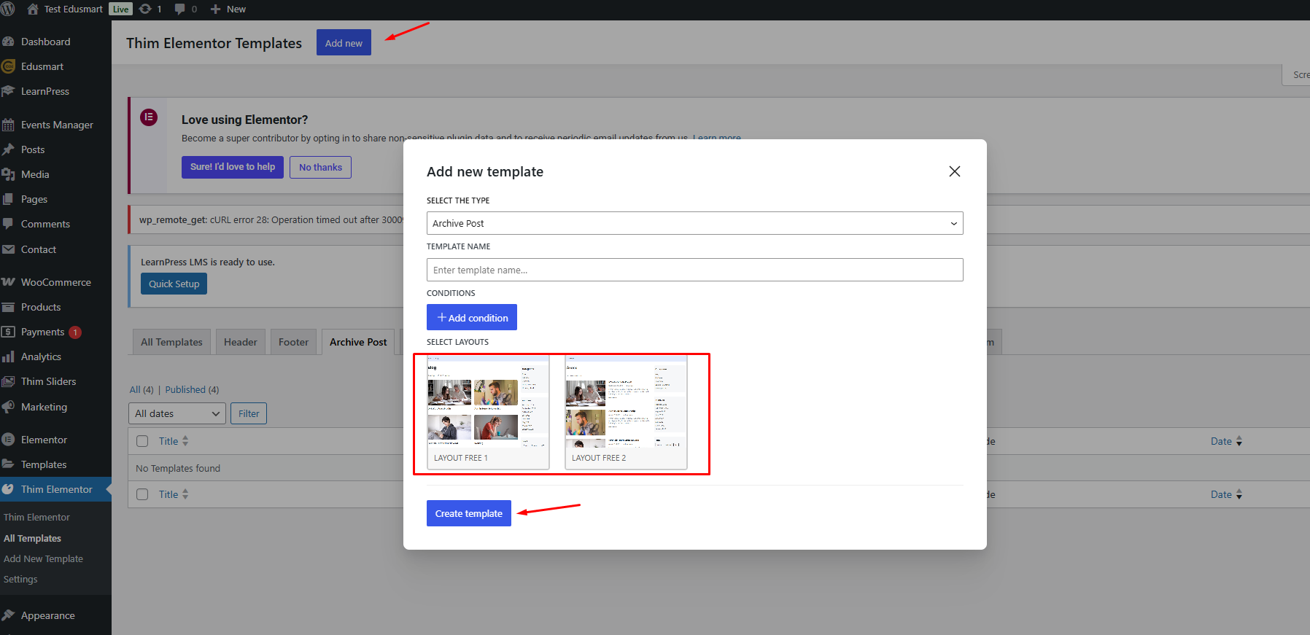This screenshot has height=635, width=1310.
Task: Click the WordPress logo icon
Action: point(8,9)
